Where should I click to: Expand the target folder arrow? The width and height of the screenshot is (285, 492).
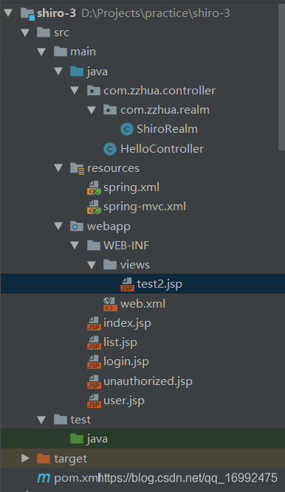tap(25, 458)
